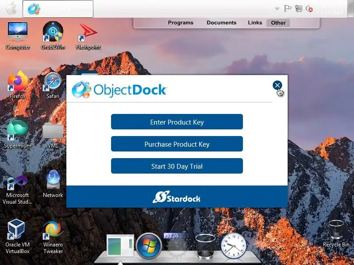Select the ObjectDock taskbar item
The width and height of the screenshot is (354, 265).
point(58,9)
